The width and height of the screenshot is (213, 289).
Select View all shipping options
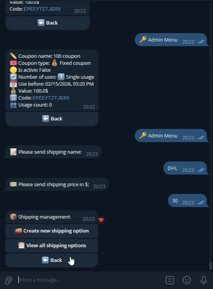pyautogui.click(x=52, y=246)
